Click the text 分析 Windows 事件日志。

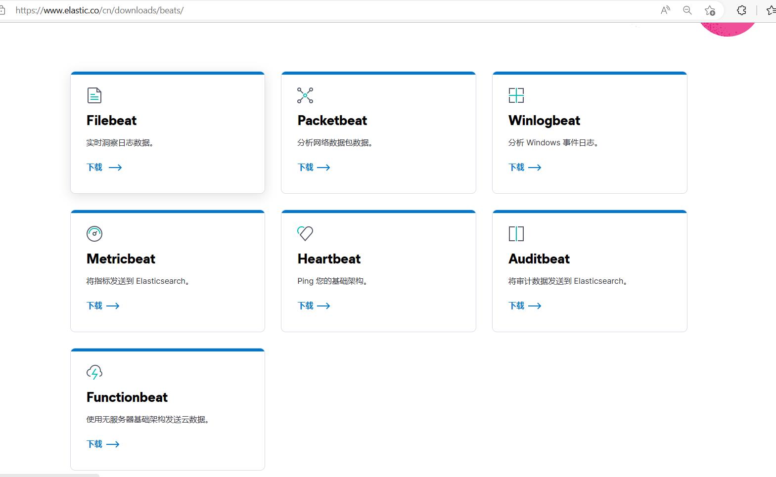coord(554,143)
